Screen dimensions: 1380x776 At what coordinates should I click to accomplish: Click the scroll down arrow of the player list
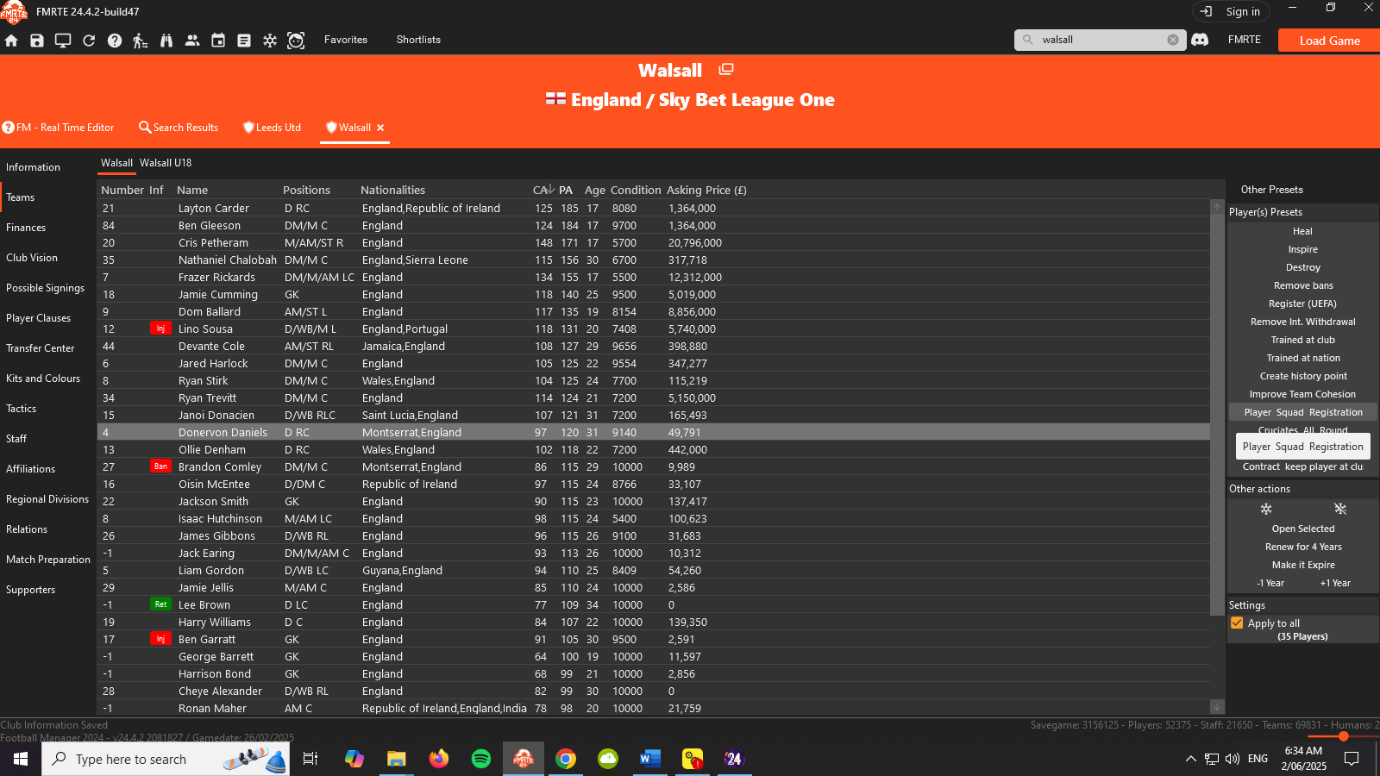click(x=1217, y=706)
